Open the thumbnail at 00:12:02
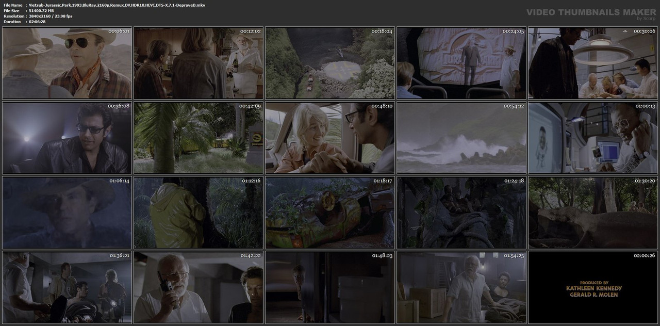 click(199, 63)
